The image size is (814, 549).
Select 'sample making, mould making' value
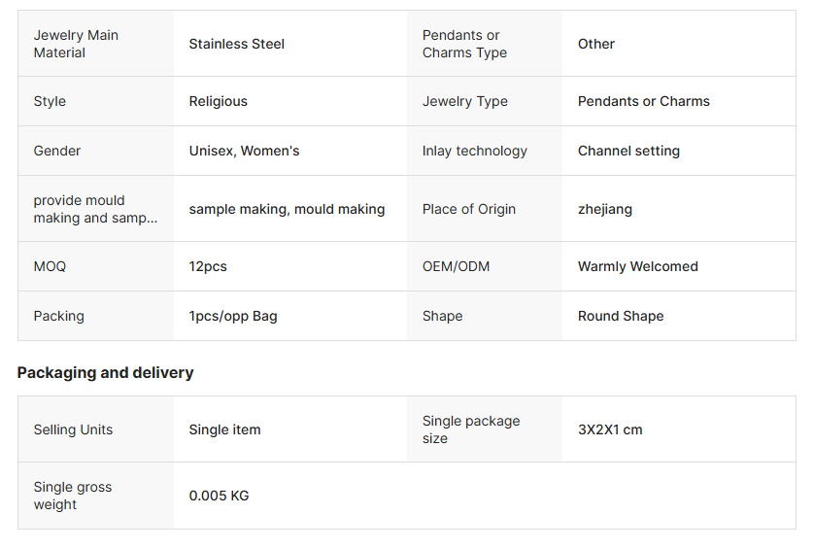[287, 209]
